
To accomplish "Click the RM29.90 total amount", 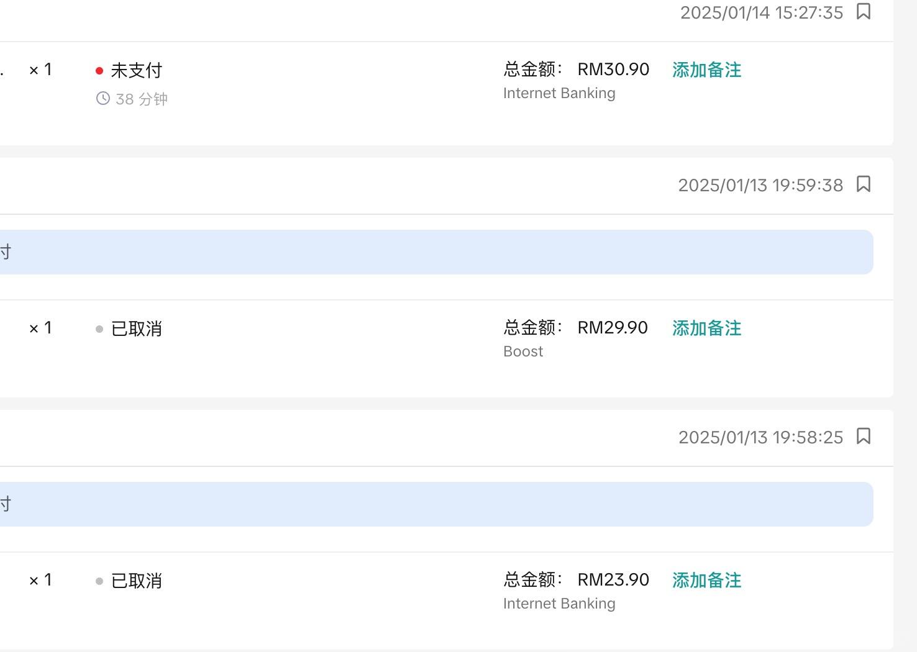I will (613, 327).
